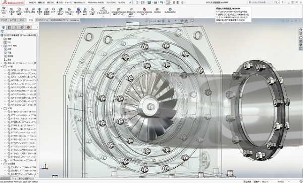Click the command search input field
The width and height of the screenshot is (303, 183).
(x=262, y=3)
